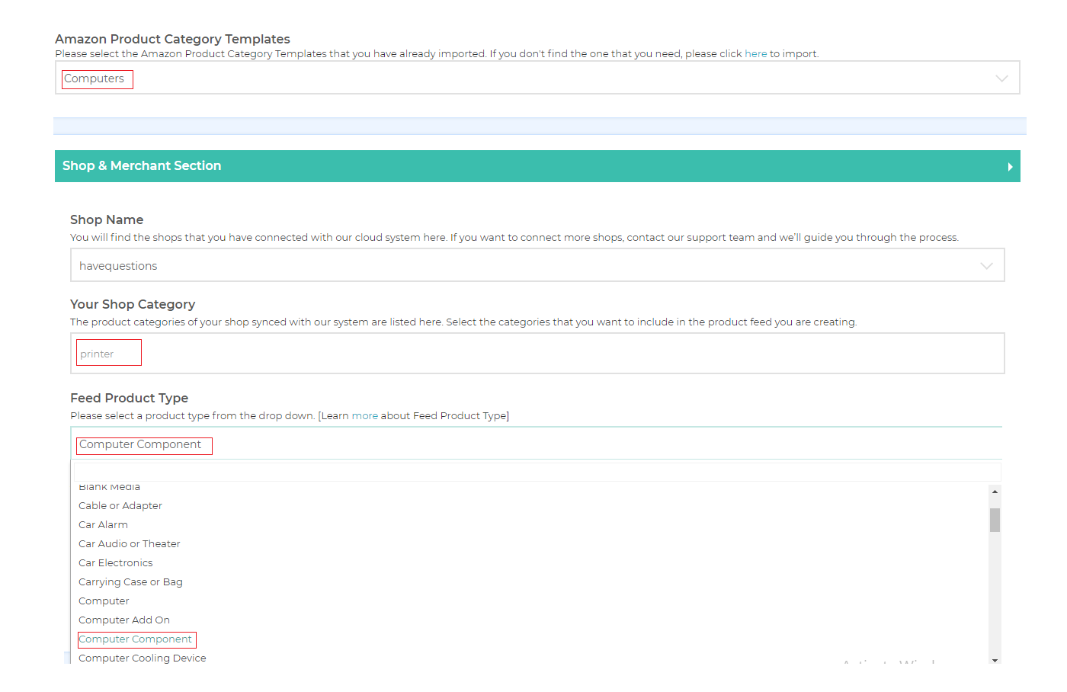Screen dimensions: 1067x692
Task: Select Carrying Case or Bag option
Action: pos(130,582)
